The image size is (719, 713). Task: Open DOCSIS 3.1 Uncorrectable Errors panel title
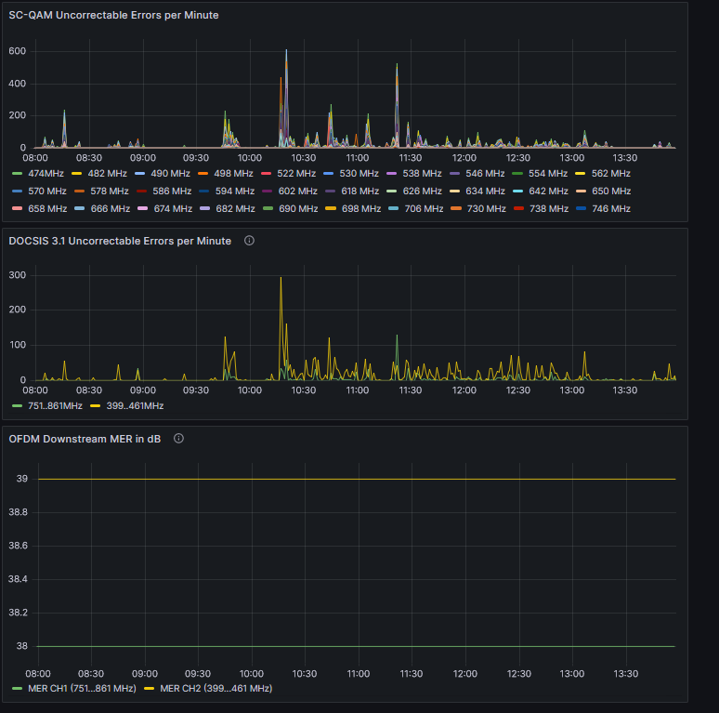(120, 241)
